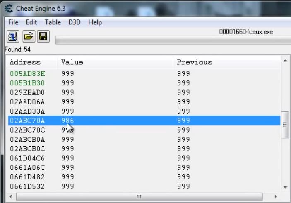Open the Table menu
The image size is (291, 203).
pos(53,22)
